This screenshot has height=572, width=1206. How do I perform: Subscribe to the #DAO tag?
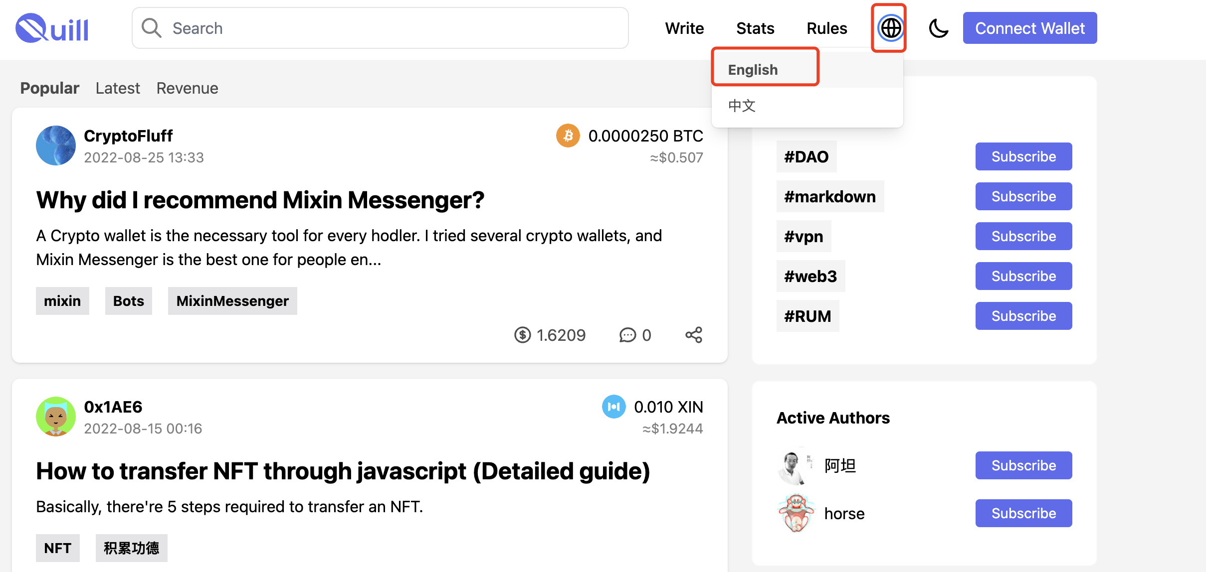tap(1023, 156)
